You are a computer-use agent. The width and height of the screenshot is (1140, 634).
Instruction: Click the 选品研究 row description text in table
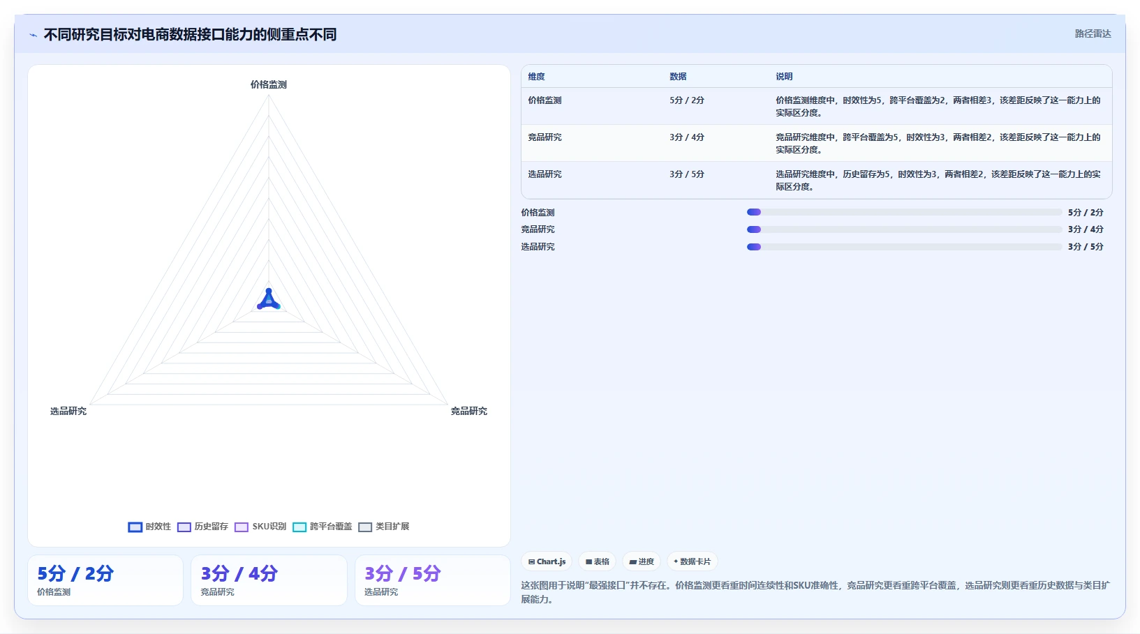click(938, 181)
